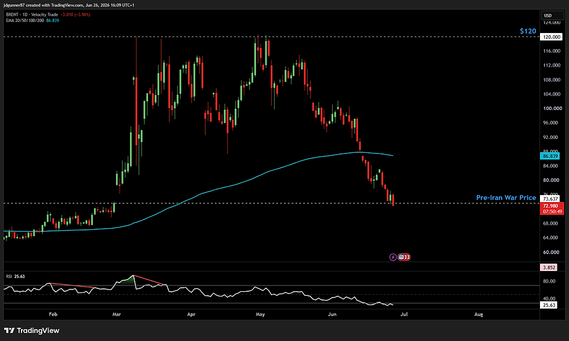This screenshot has width=569, height=341.
Task: Click the 68.000 price axis label
Action: [550, 223]
